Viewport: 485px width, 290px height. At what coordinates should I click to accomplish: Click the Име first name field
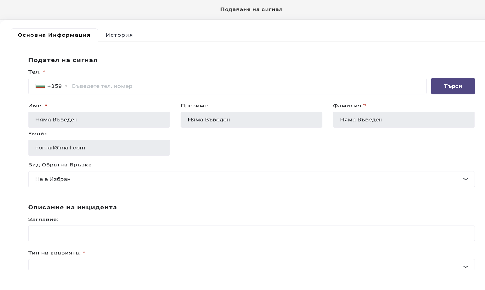tap(99, 120)
